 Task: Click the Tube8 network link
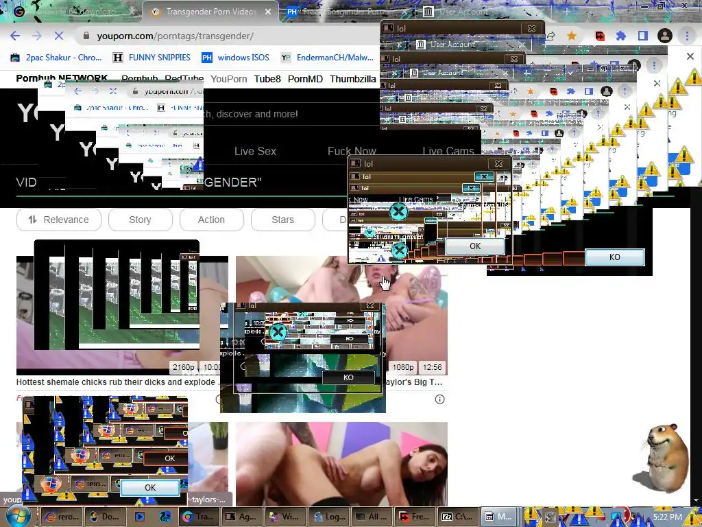[267, 79]
